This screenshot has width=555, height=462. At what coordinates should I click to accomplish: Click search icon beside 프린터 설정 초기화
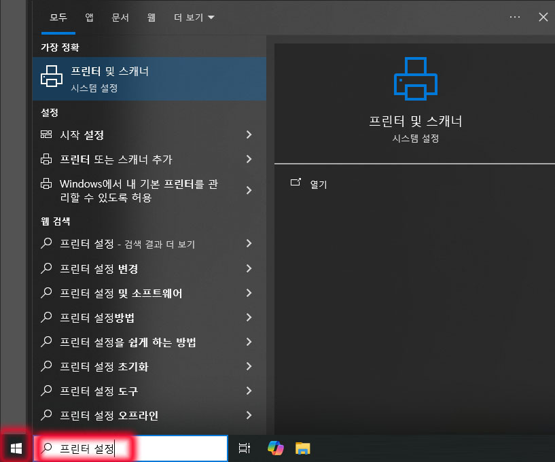click(x=46, y=366)
